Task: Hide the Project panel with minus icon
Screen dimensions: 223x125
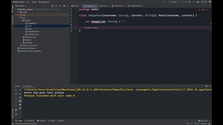Action: [x=68, y=6]
